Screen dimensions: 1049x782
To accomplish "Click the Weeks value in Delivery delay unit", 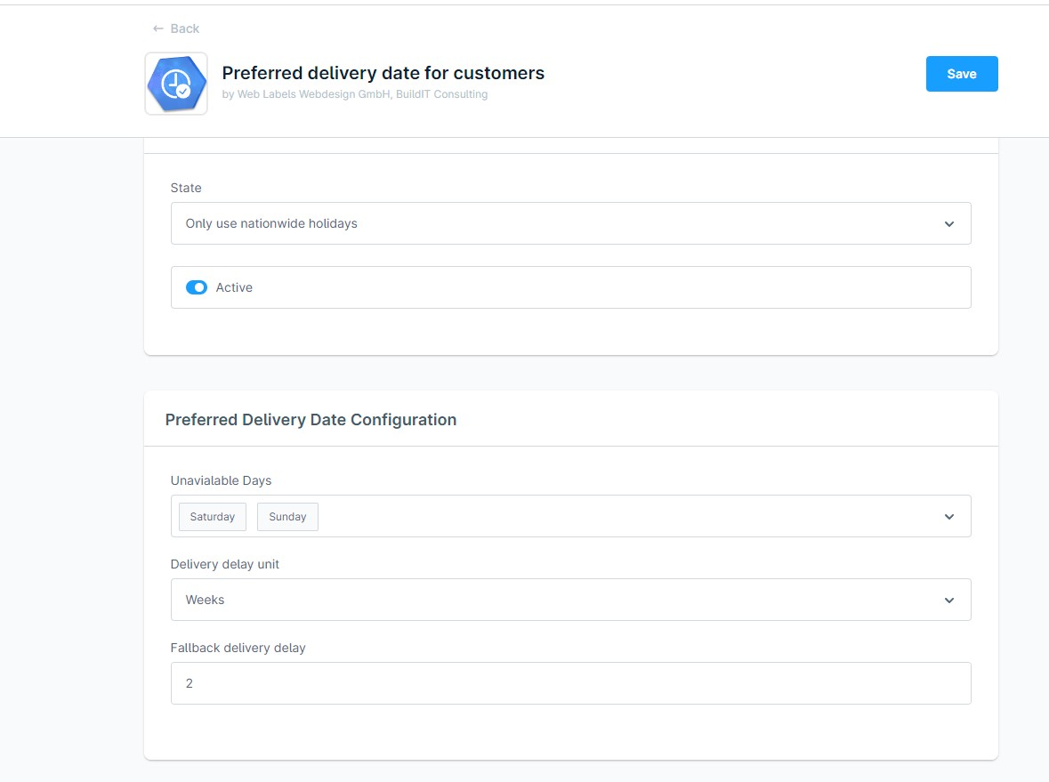I will coord(206,600).
